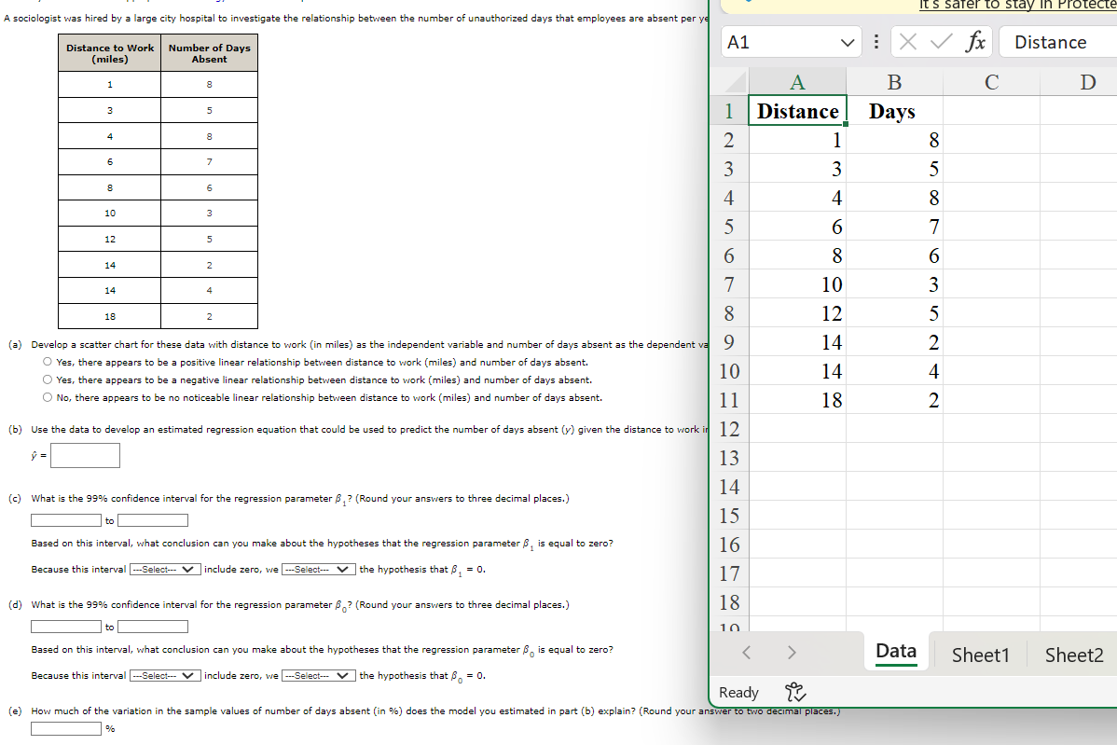Click the Accessibility checker icon in the status bar
Screen dimensions: 1117x745
click(793, 690)
